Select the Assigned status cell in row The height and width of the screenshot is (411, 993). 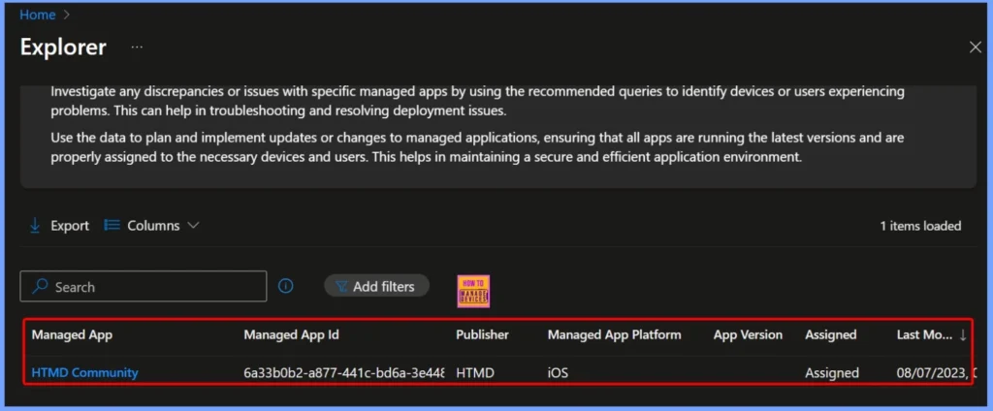point(832,373)
